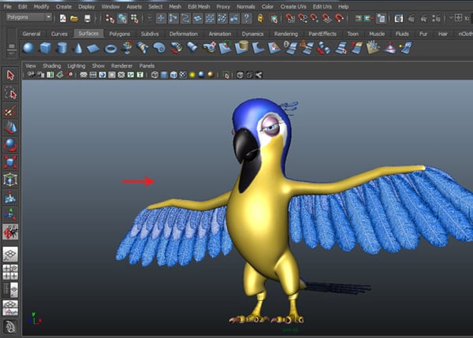The height and width of the screenshot is (338, 473).
Task: Open the Panels viewport menu
Action: click(147, 65)
